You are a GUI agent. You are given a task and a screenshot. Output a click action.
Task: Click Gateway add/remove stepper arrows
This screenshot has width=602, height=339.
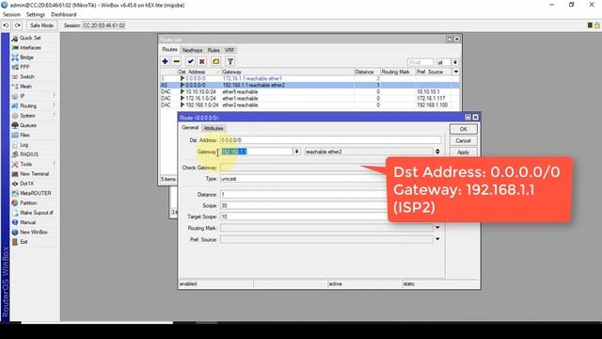437,152
